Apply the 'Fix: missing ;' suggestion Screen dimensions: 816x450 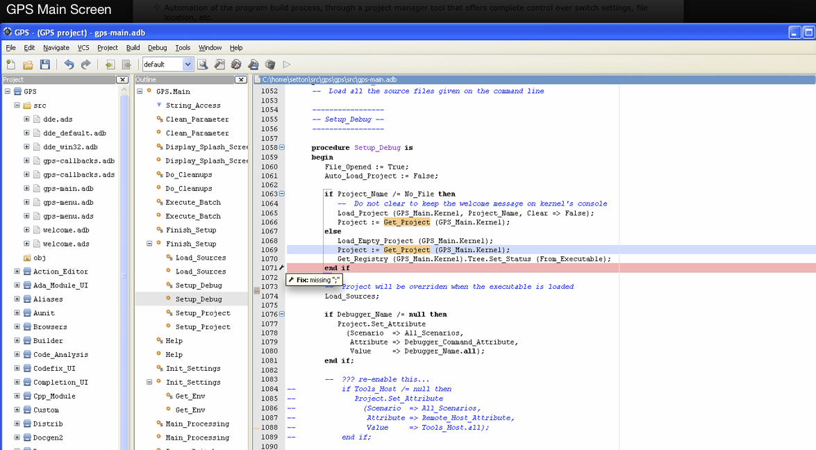[314, 279]
